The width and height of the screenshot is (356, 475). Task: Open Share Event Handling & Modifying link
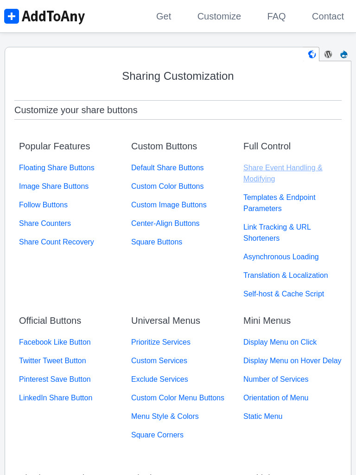point(283,173)
